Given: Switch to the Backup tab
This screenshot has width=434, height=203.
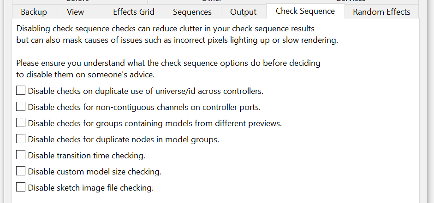Looking at the screenshot, I should [x=34, y=12].
